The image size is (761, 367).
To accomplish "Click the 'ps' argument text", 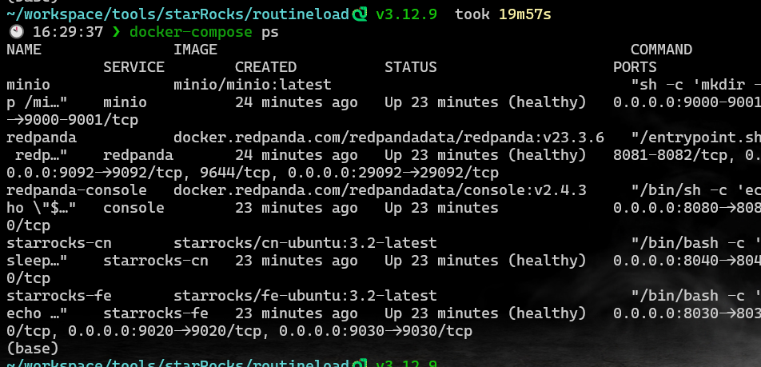I will tap(270, 33).
